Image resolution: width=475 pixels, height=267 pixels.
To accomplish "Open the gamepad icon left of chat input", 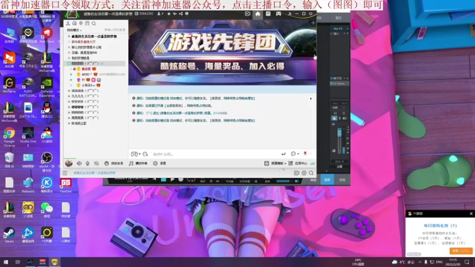I will pos(134,154).
